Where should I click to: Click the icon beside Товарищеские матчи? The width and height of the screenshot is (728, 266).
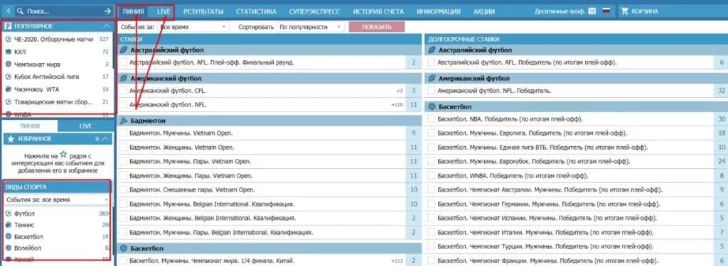click(x=9, y=102)
